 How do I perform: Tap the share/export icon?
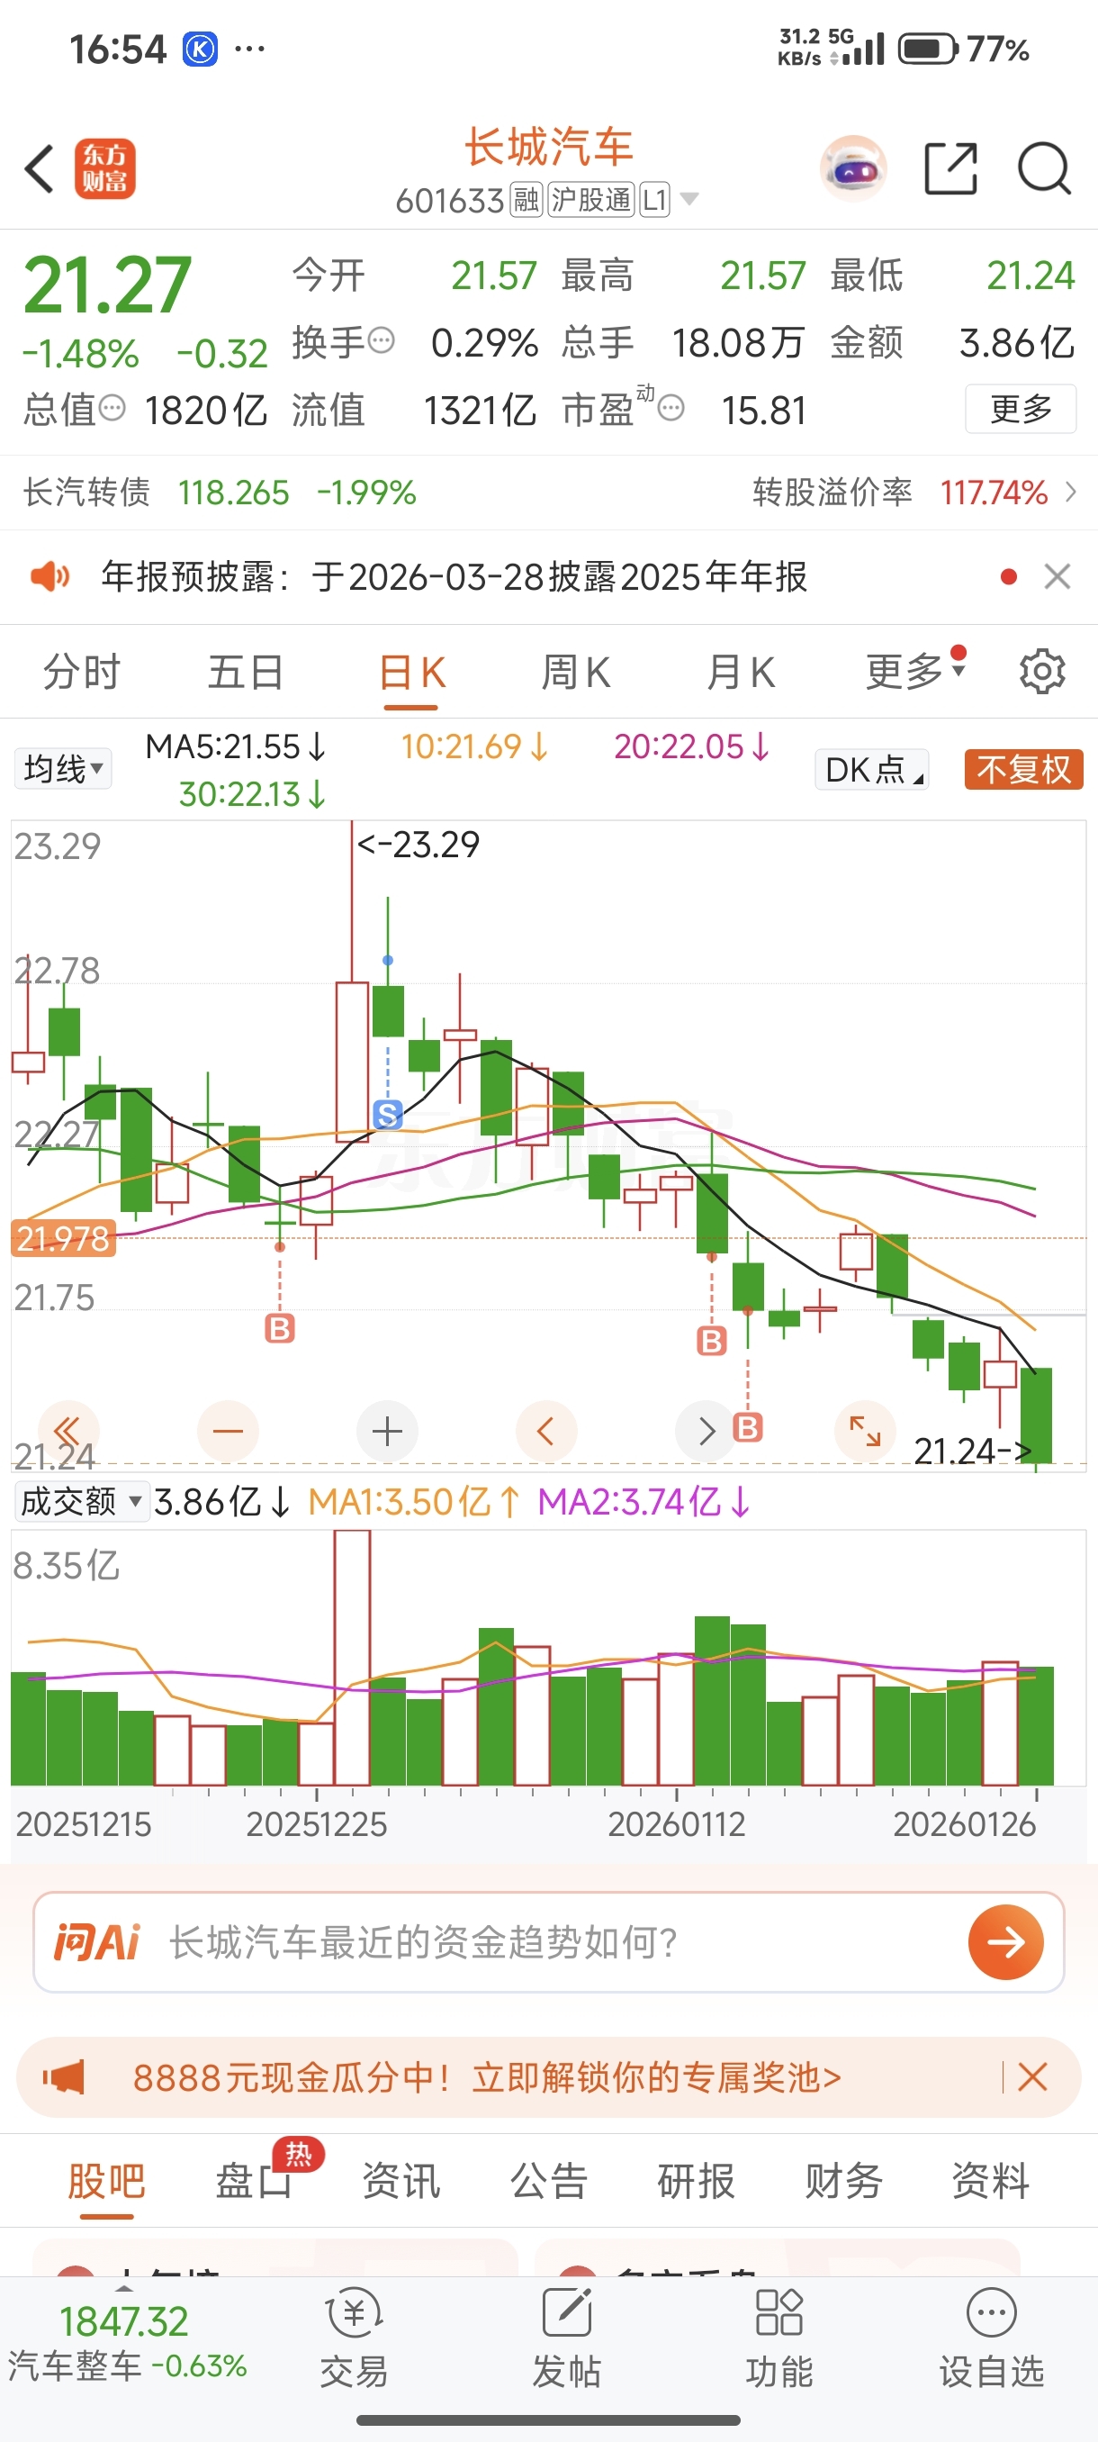(950, 168)
